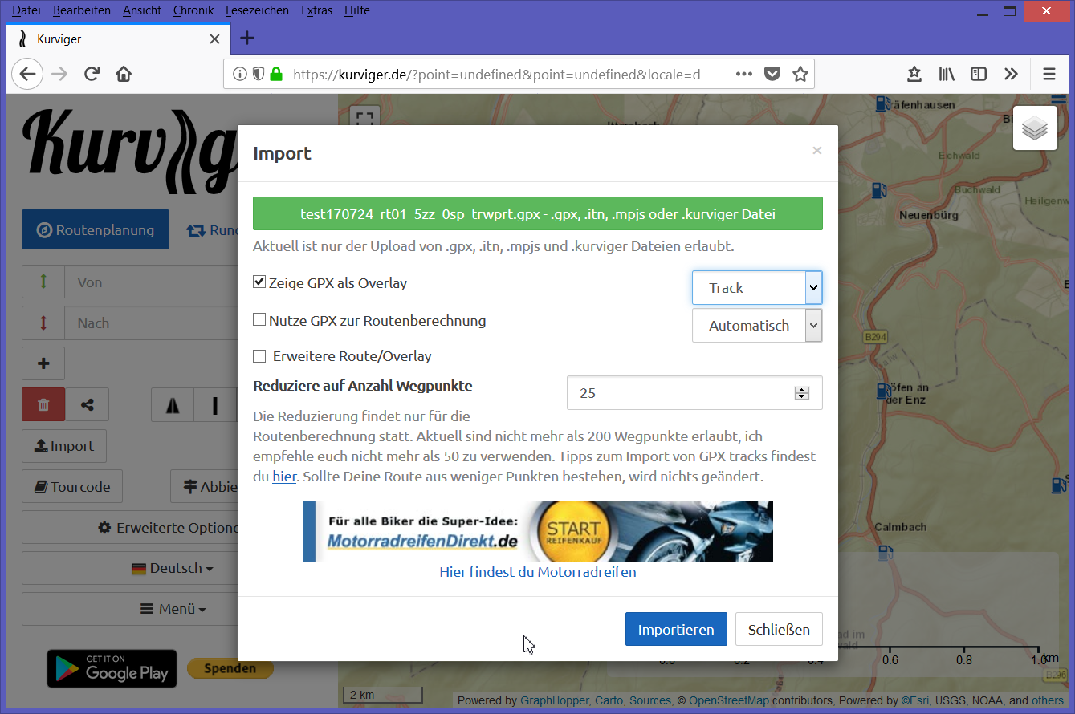Toggle the Firefox sidebar icon
1075x714 pixels.
click(978, 74)
